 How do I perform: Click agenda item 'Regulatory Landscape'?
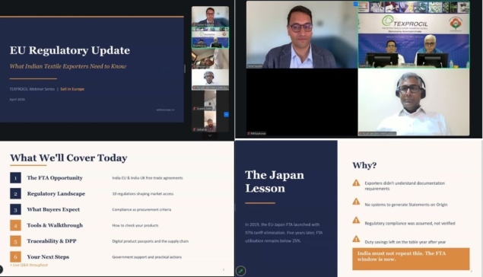click(x=56, y=193)
